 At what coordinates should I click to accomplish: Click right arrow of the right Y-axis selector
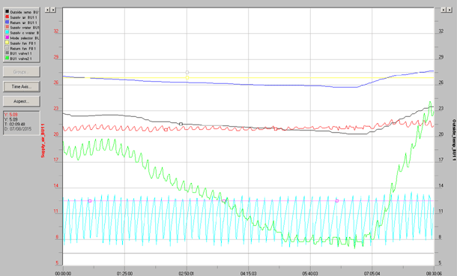coord(449,10)
